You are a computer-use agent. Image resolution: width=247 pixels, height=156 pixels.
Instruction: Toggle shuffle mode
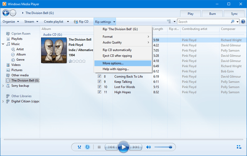tap(79, 147)
